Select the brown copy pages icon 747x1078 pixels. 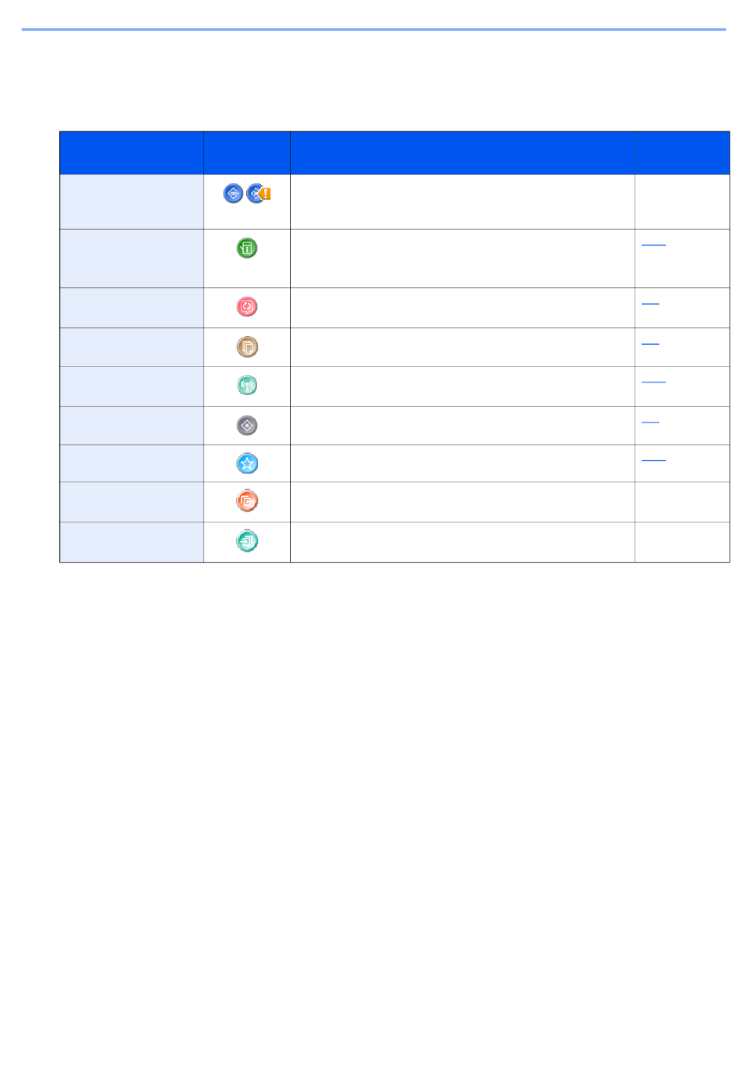[247, 347]
